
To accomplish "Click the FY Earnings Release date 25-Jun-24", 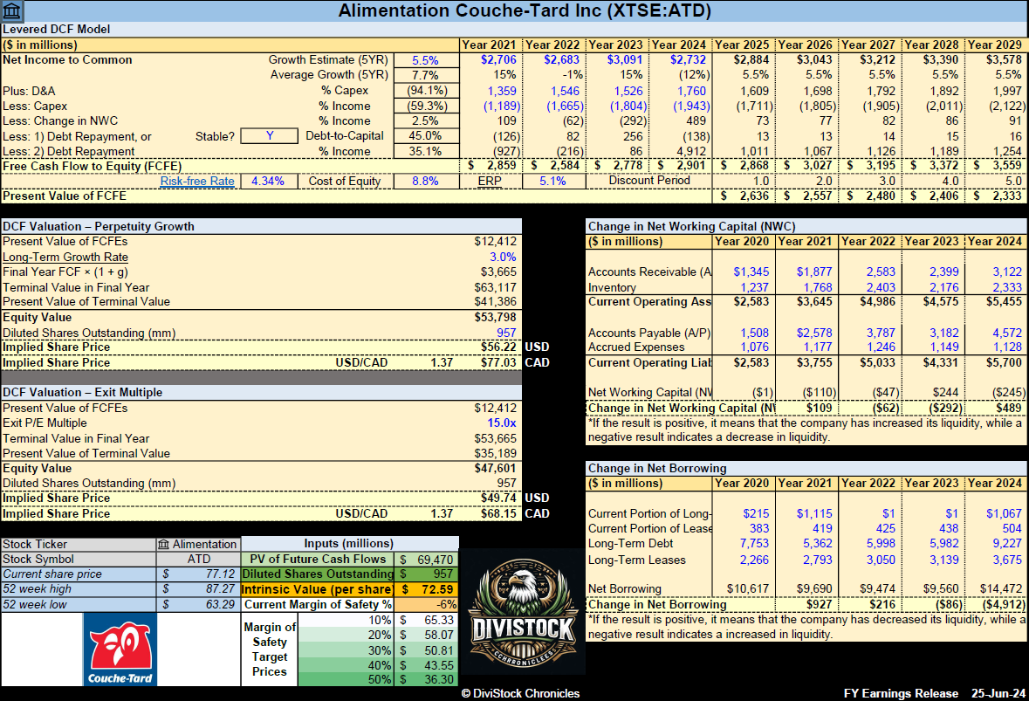I will coord(998,694).
